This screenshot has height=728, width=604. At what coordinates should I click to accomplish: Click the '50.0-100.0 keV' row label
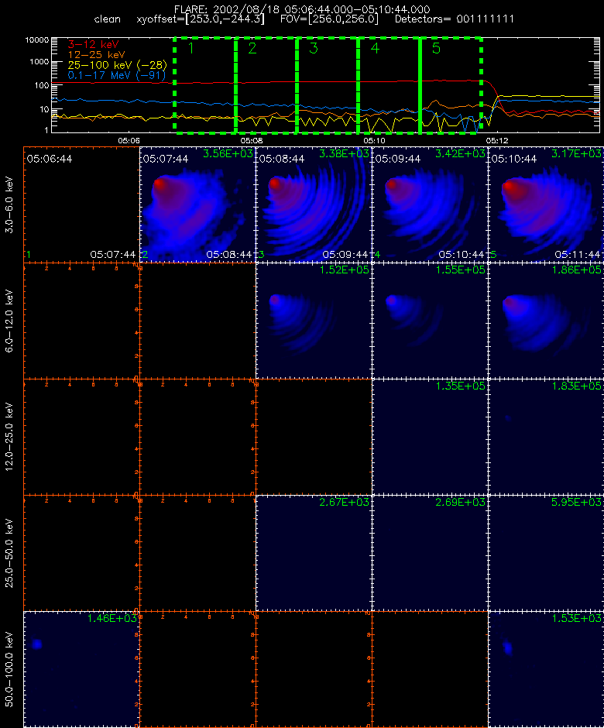[x=9, y=669]
